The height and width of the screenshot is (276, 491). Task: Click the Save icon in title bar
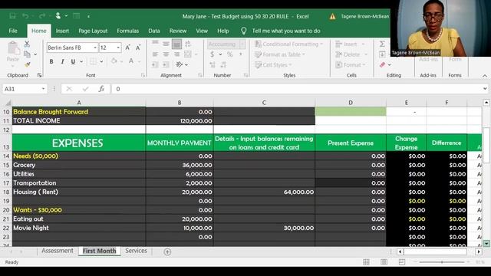click(12, 16)
